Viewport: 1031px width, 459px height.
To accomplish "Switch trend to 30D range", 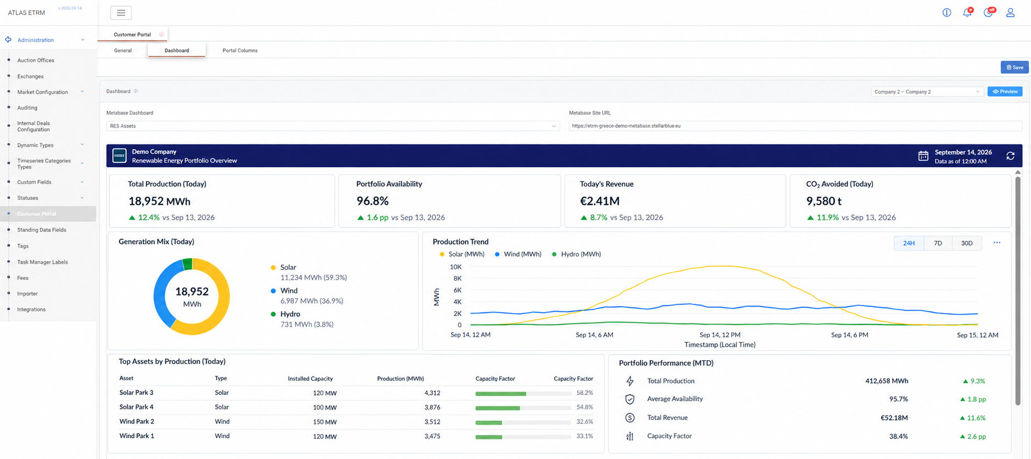I will (x=967, y=243).
